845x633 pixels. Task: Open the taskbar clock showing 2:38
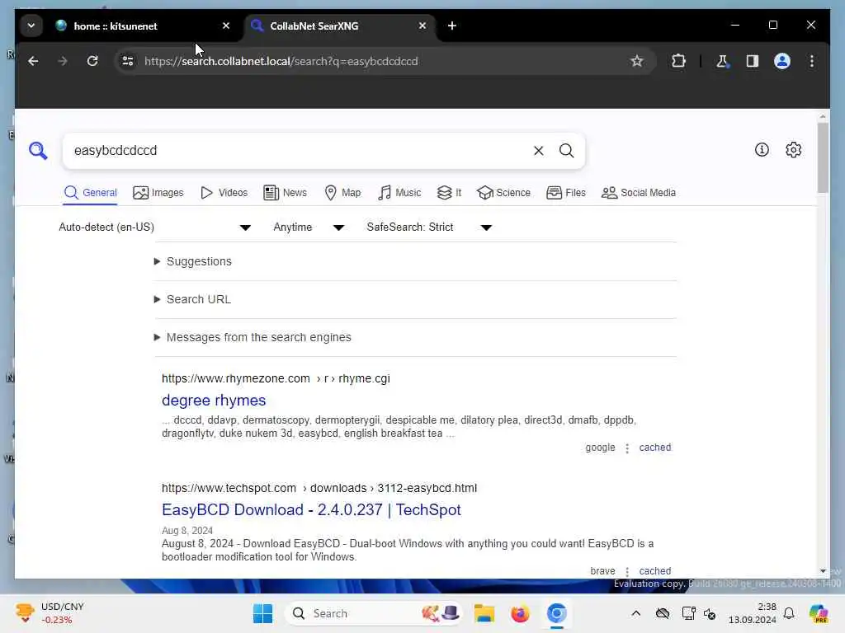752,613
